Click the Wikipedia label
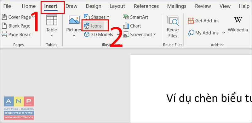The height and width of the screenshot is (123, 252). coord(238,30)
